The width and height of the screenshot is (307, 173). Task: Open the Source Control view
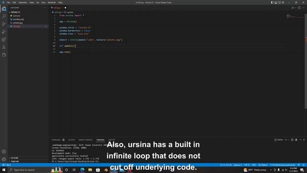pos(4,24)
